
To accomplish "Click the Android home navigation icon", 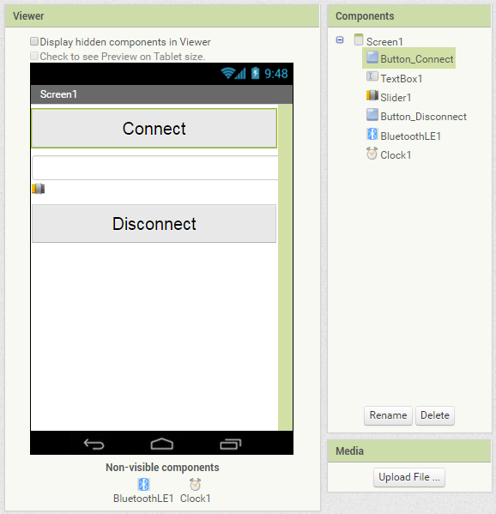I will coord(161,444).
